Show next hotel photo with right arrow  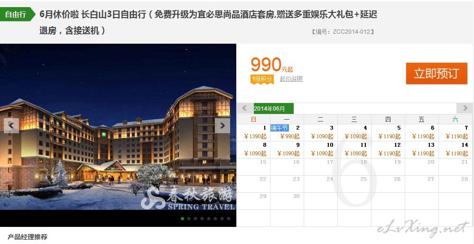point(223,125)
